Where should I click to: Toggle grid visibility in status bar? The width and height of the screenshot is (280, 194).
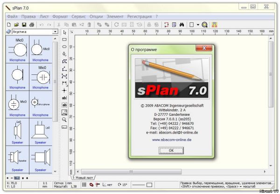click(84, 185)
